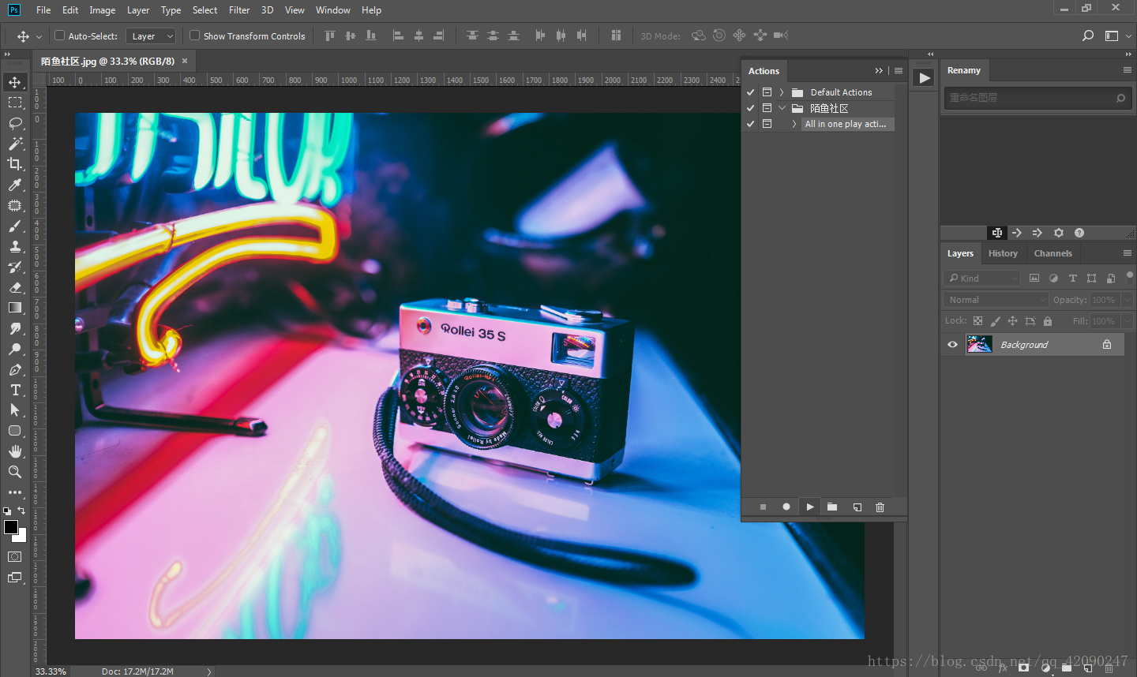Select the Rectangular Marquee tool
Screen dimensions: 1137x677
15,103
